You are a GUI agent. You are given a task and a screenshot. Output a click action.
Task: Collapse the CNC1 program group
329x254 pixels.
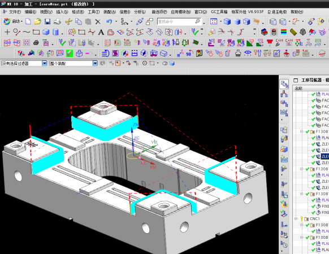[296, 219]
